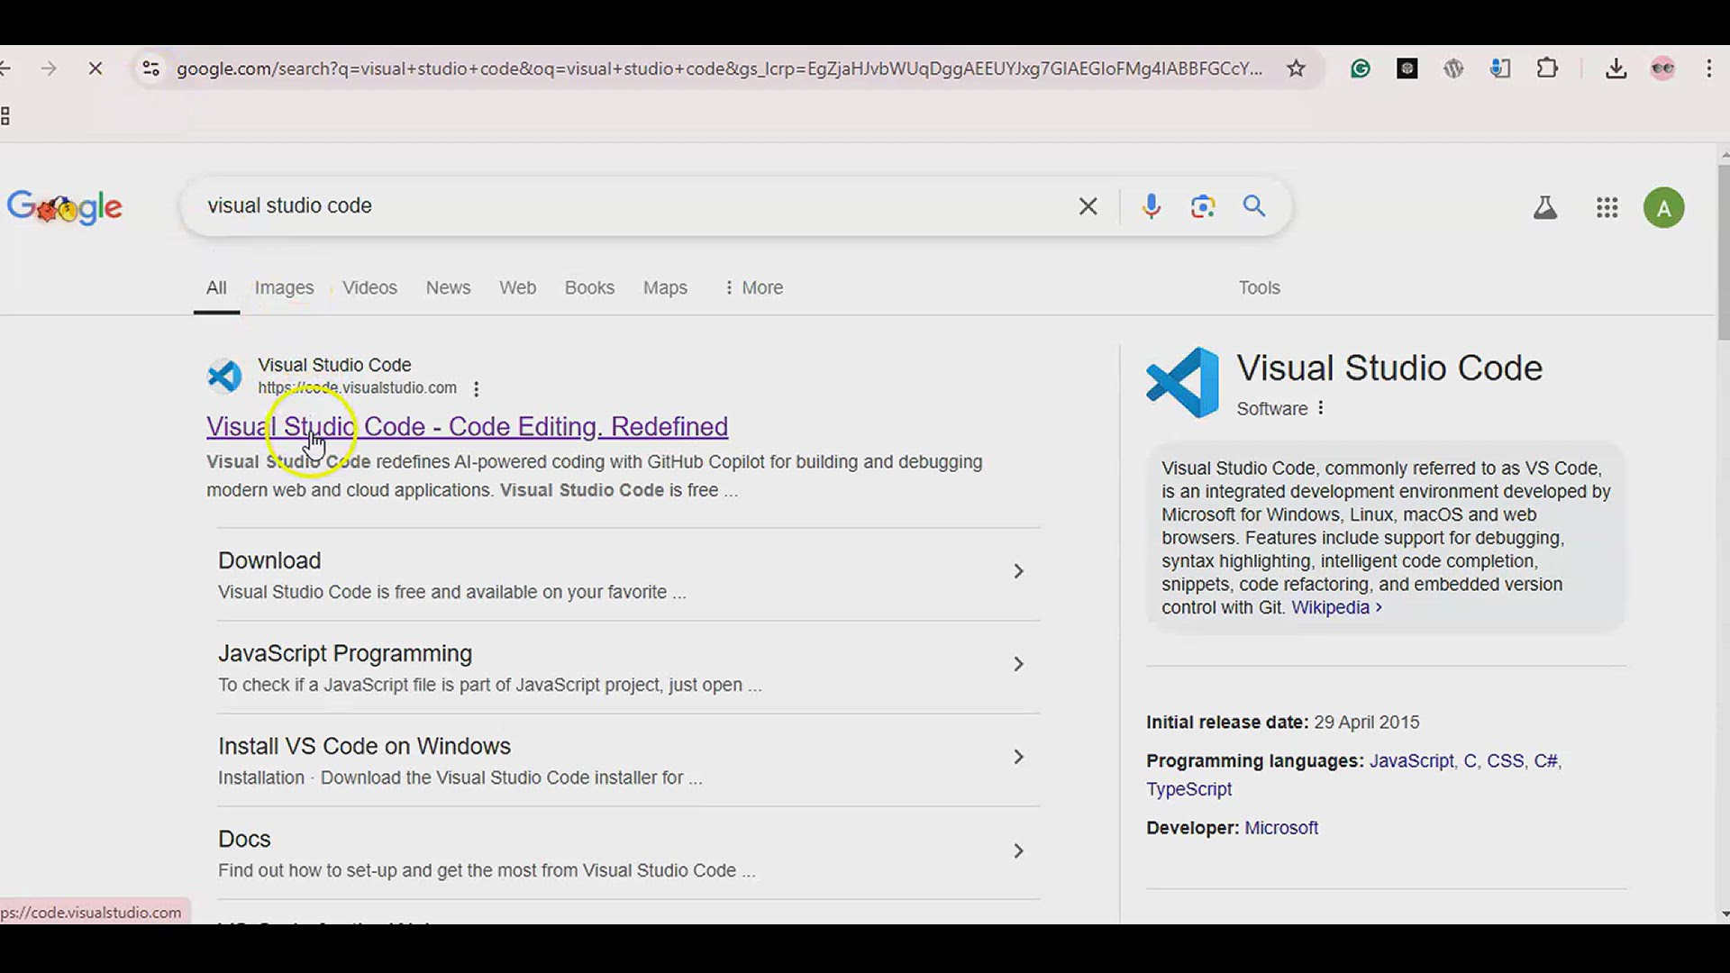Open Google account avatar A

1663,208
